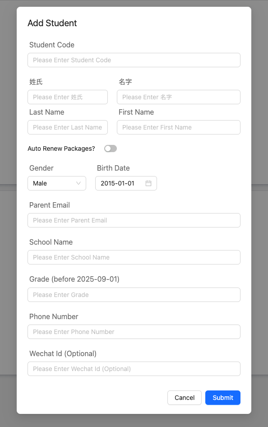
Task: Open the Birth Date picker field 2015-01-01
Action: click(x=126, y=183)
